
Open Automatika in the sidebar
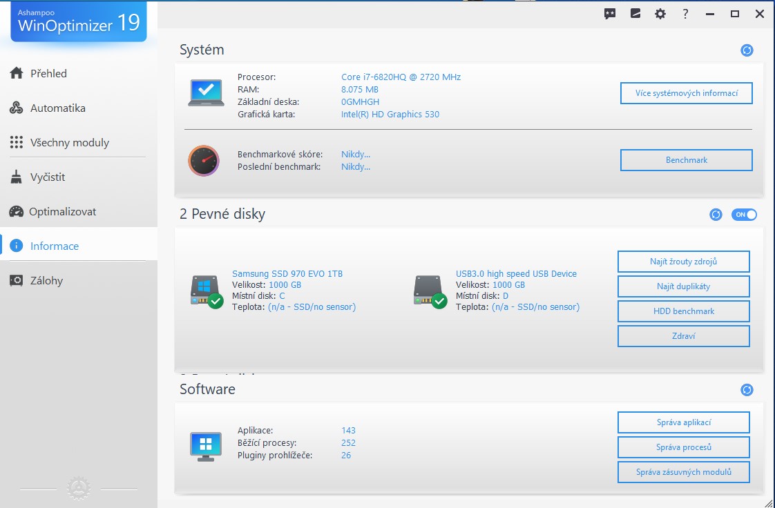(x=79, y=108)
